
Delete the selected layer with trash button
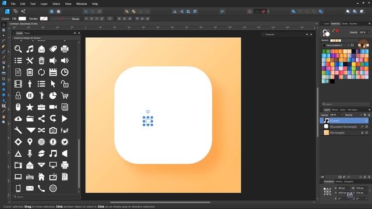[x=369, y=177]
